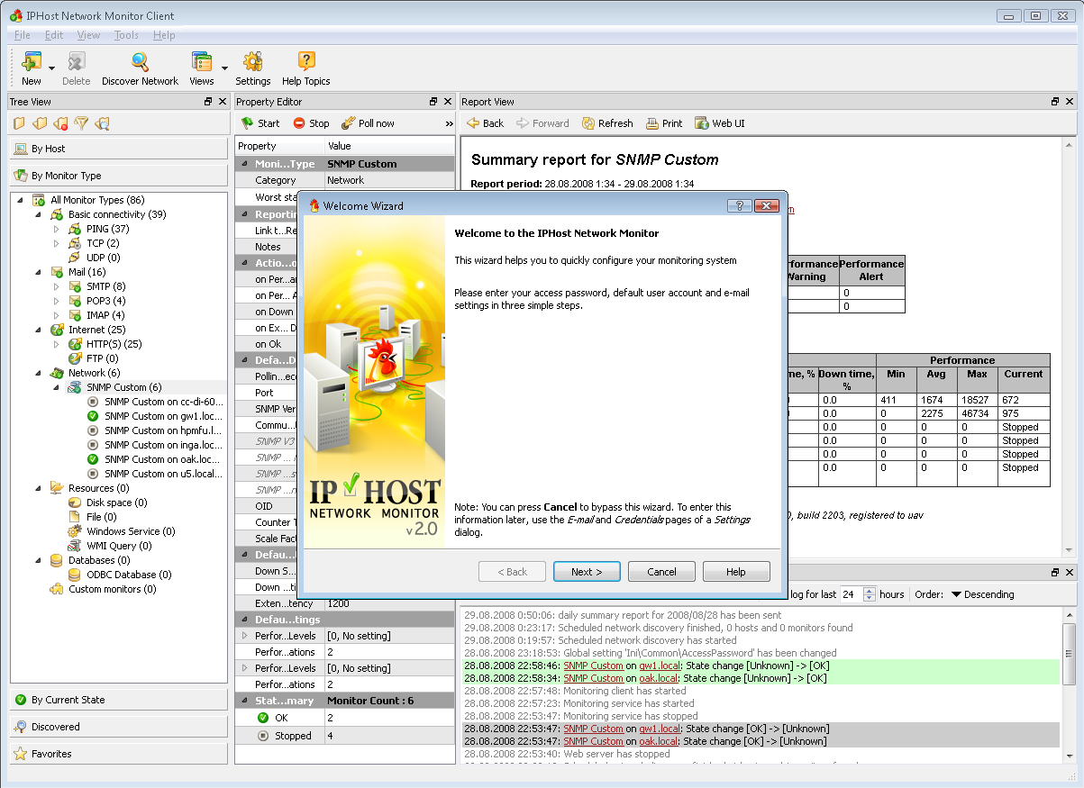Refresh the Report View

click(x=607, y=123)
